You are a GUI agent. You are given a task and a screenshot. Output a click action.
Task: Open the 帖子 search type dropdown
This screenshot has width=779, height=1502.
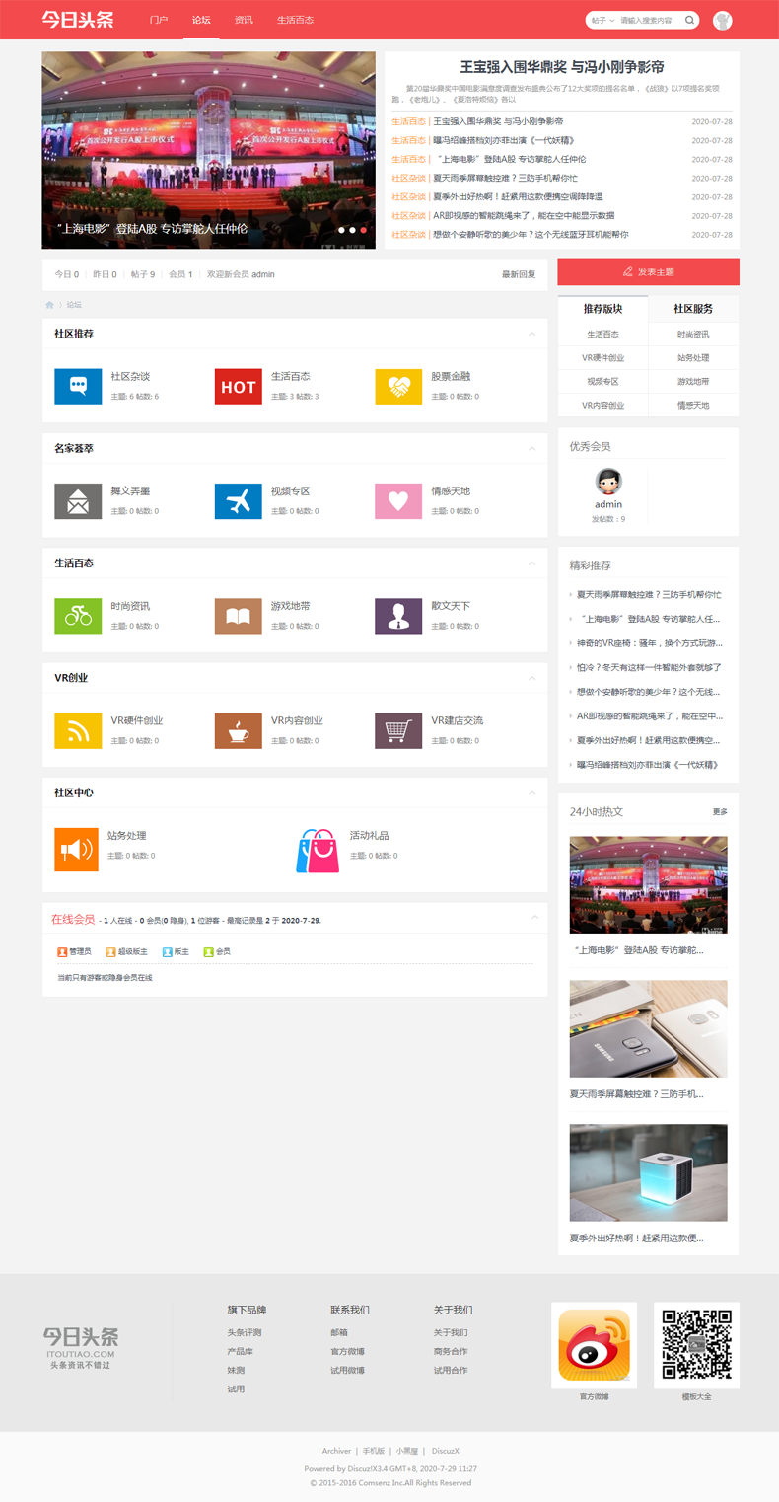click(x=601, y=20)
